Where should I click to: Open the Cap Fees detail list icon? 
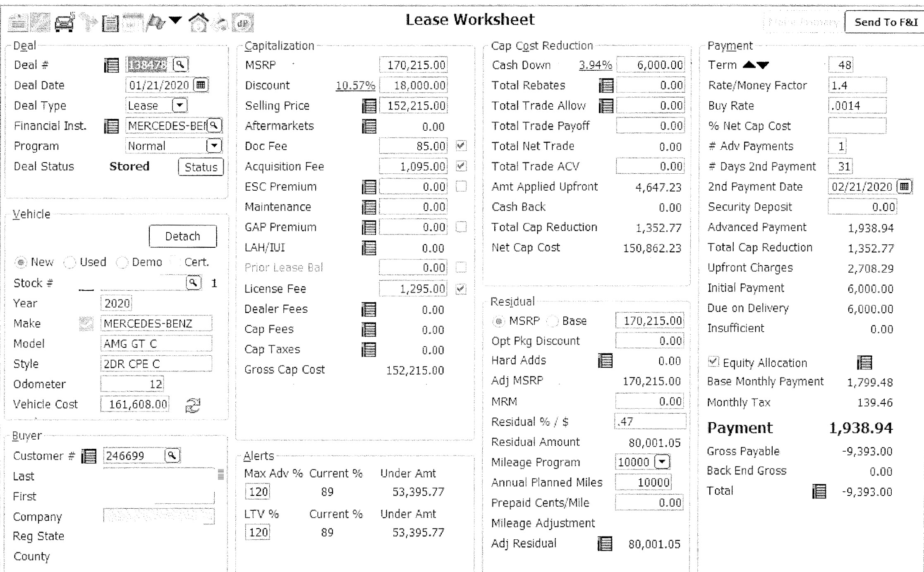pos(369,330)
